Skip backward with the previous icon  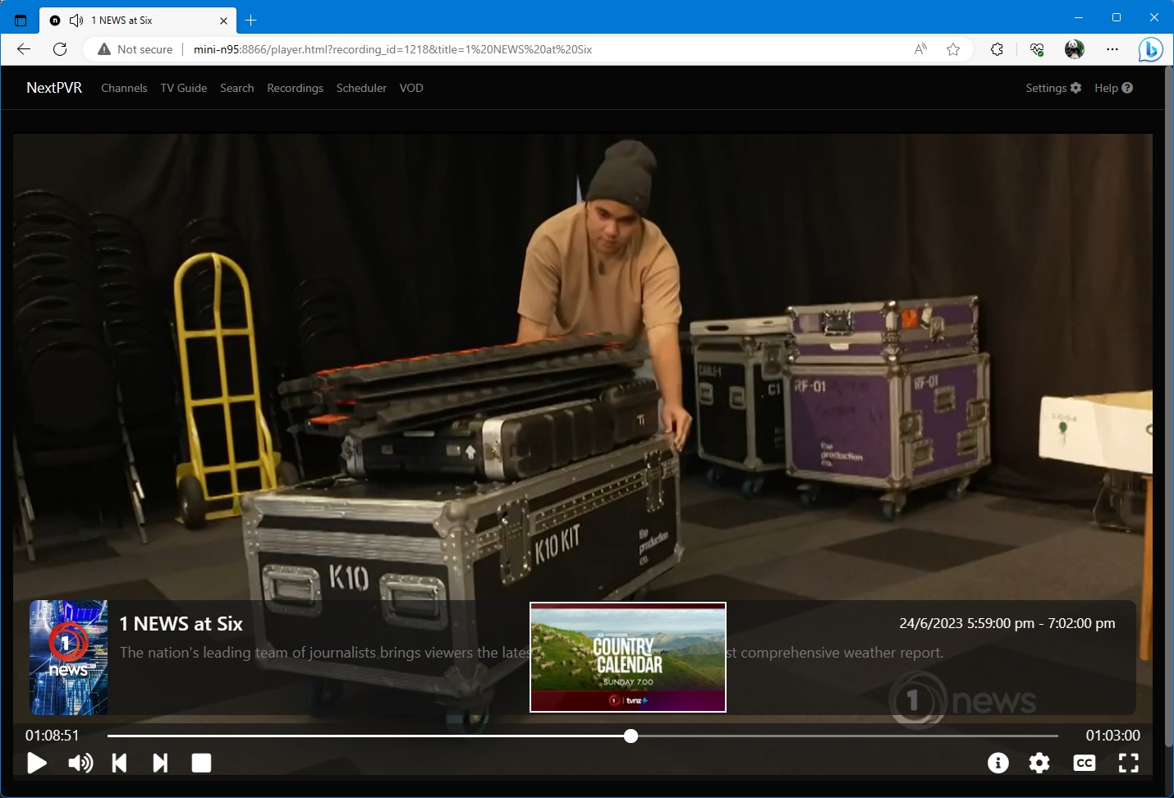120,764
